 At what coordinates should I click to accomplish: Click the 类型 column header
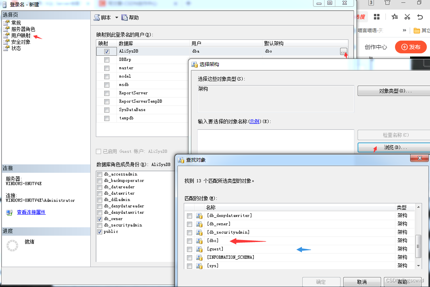(405, 207)
